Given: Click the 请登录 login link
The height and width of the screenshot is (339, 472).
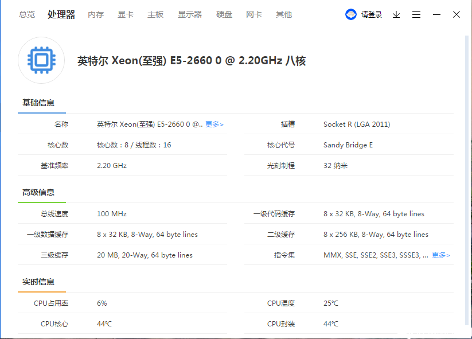Looking at the screenshot, I should point(372,14).
